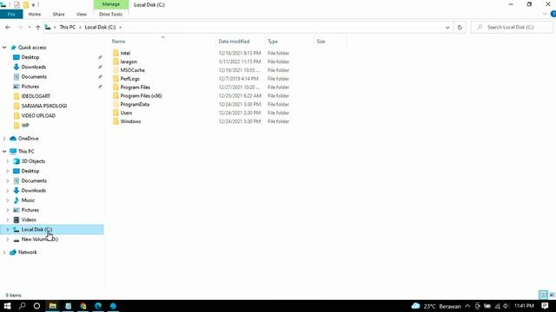Expand the Local Disk (C:) node
This screenshot has width=556, height=312.
coord(8,230)
